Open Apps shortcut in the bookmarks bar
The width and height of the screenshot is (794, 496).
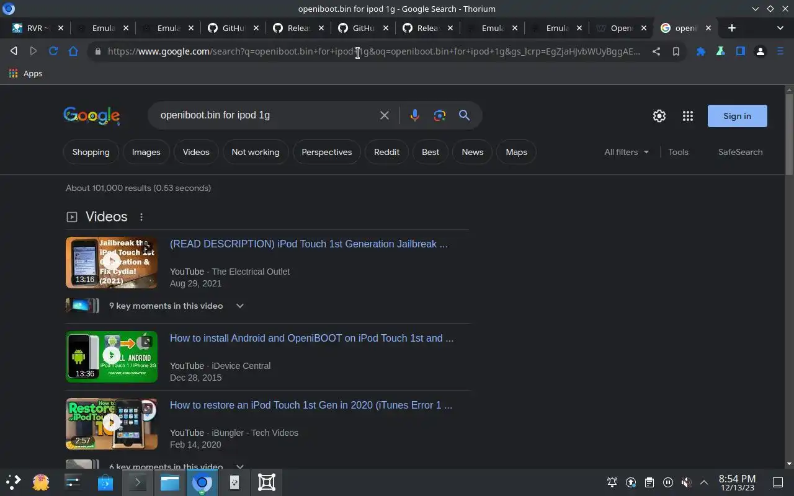(x=25, y=73)
